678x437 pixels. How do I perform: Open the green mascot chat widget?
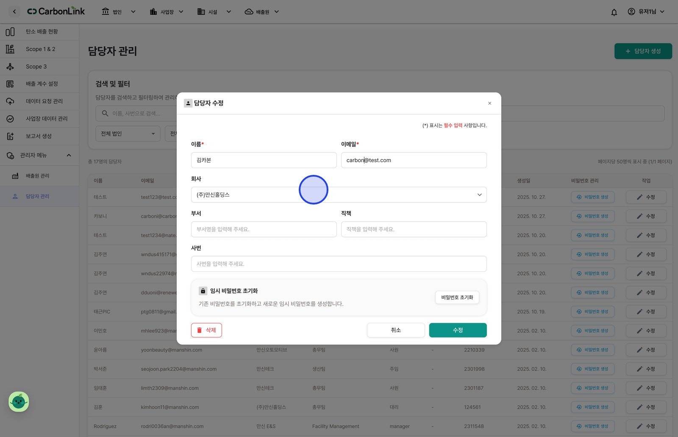pyautogui.click(x=19, y=402)
